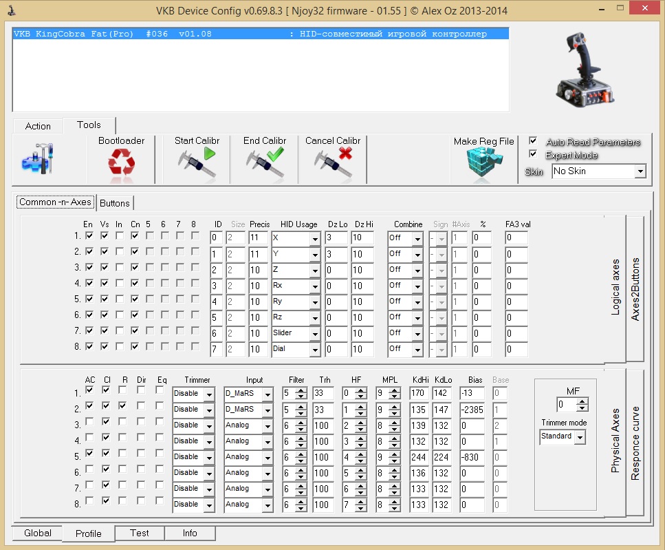Image resolution: width=665 pixels, height=550 pixels.
Task: Open Trimmer dropdown for physical axis 1
Action: (209, 394)
